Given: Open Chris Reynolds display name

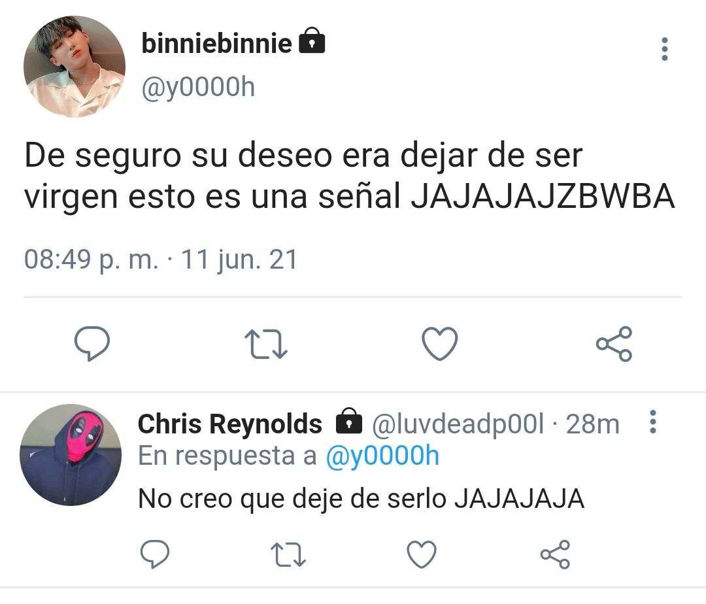Looking at the screenshot, I should tap(229, 424).
